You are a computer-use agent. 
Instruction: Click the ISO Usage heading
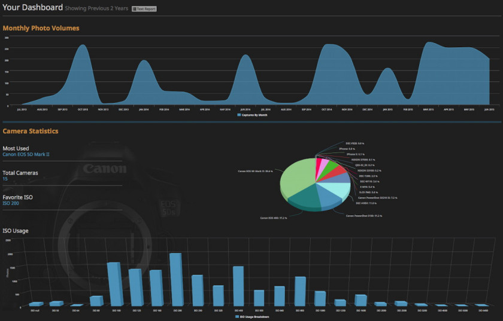16,231
